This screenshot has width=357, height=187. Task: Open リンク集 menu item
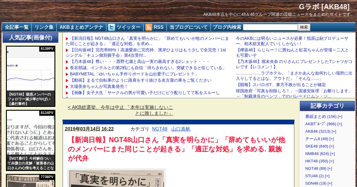[x=44, y=27]
